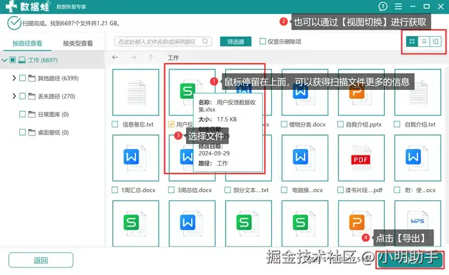The image size is (449, 275).
Task: Click the search magnifier icon
Action: click(205, 41)
